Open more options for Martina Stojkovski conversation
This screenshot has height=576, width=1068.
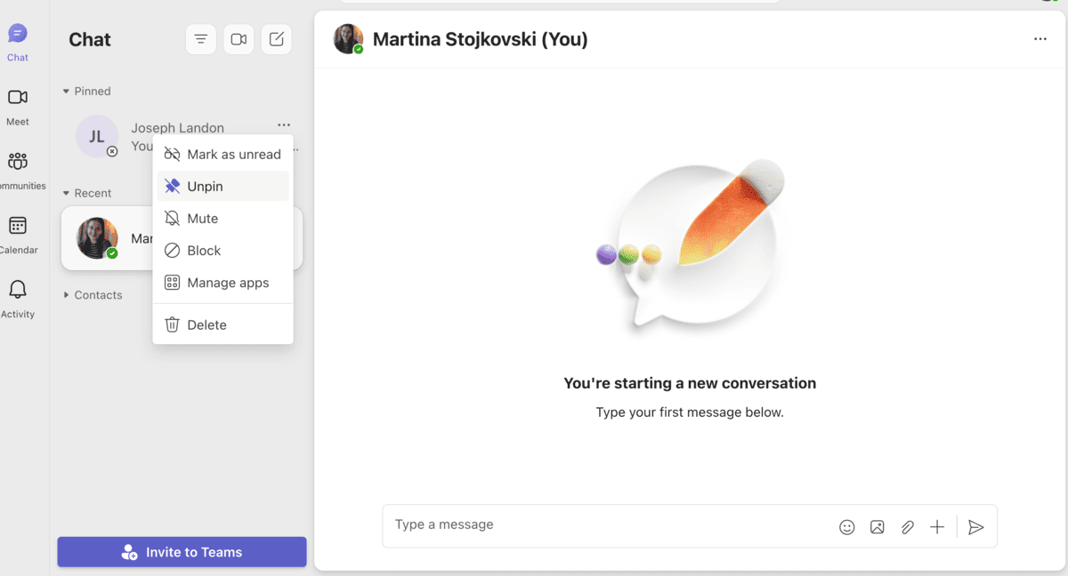[x=1040, y=39]
